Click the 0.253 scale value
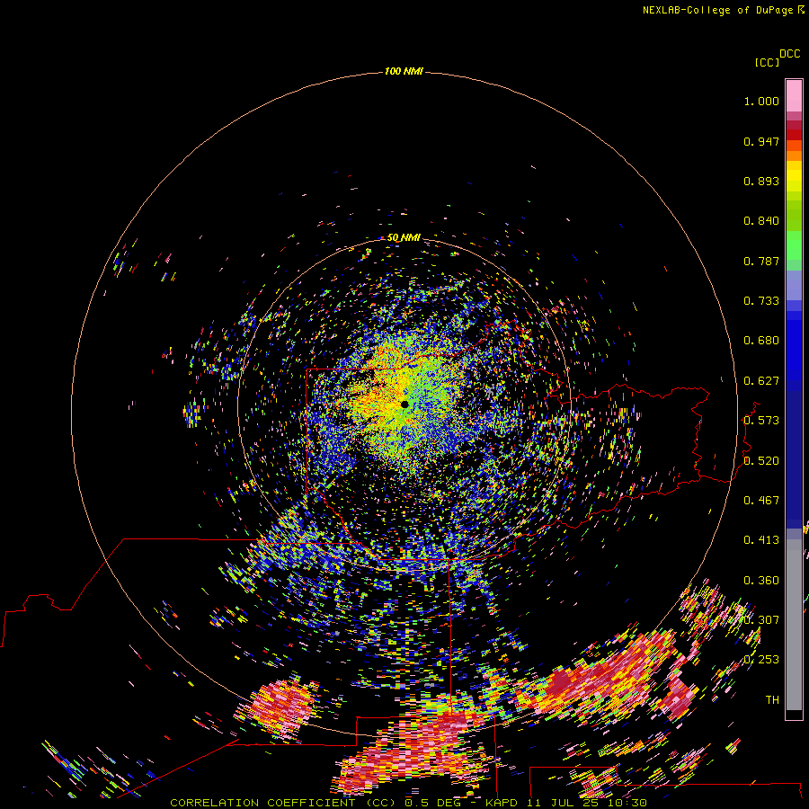Screen dimensions: 809x809 point(761,660)
